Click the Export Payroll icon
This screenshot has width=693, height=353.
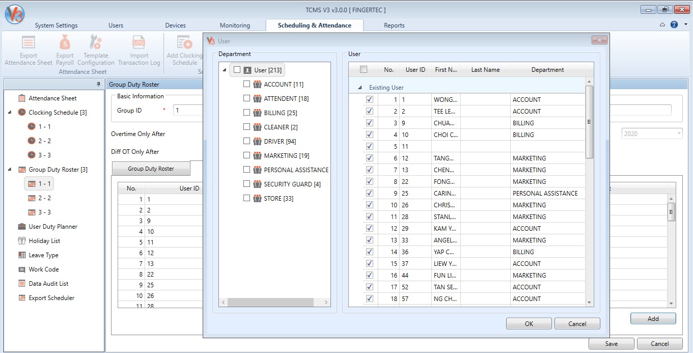(x=65, y=42)
